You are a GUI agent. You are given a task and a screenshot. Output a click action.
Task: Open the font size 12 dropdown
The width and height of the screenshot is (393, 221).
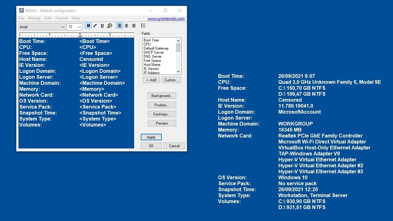pyautogui.click(x=75, y=27)
